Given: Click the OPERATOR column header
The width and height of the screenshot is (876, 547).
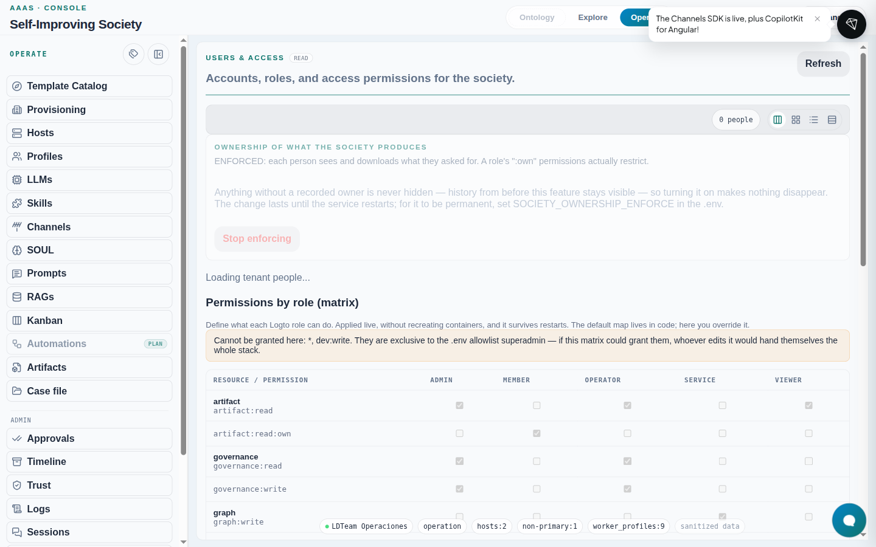Looking at the screenshot, I should [603, 380].
